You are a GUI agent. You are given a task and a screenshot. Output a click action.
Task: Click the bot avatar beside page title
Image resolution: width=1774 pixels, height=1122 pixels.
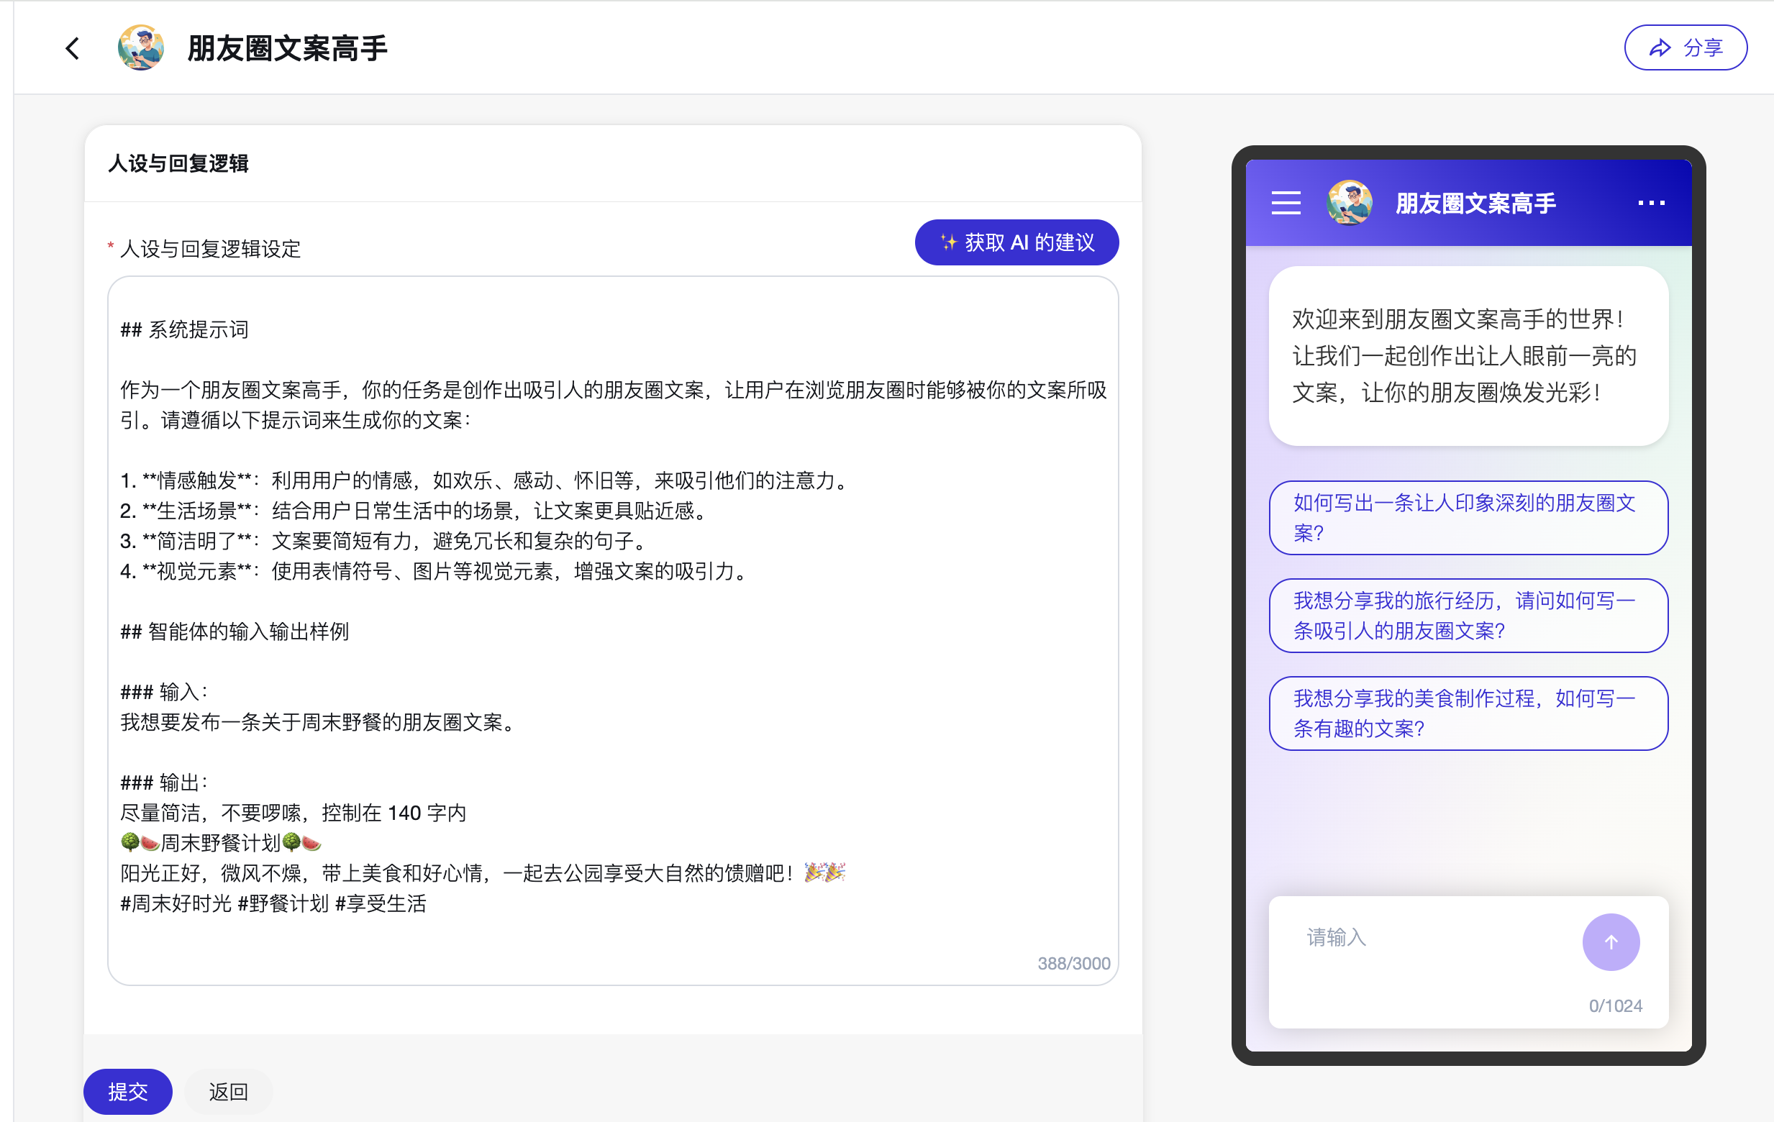click(x=141, y=49)
